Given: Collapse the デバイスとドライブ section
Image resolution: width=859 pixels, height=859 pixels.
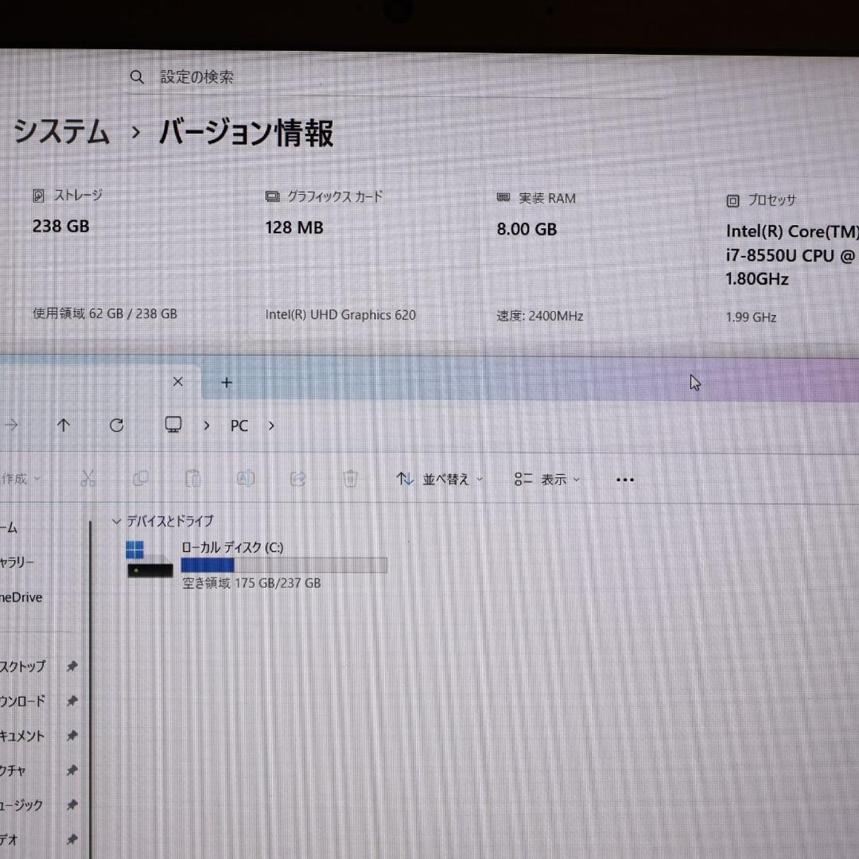Looking at the screenshot, I should point(116,521).
